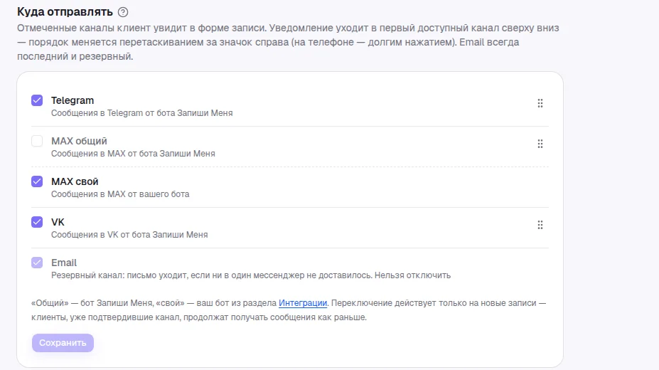Image resolution: width=659 pixels, height=370 pixels.
Task: Click the VK channel label
Action: [58, 222]
